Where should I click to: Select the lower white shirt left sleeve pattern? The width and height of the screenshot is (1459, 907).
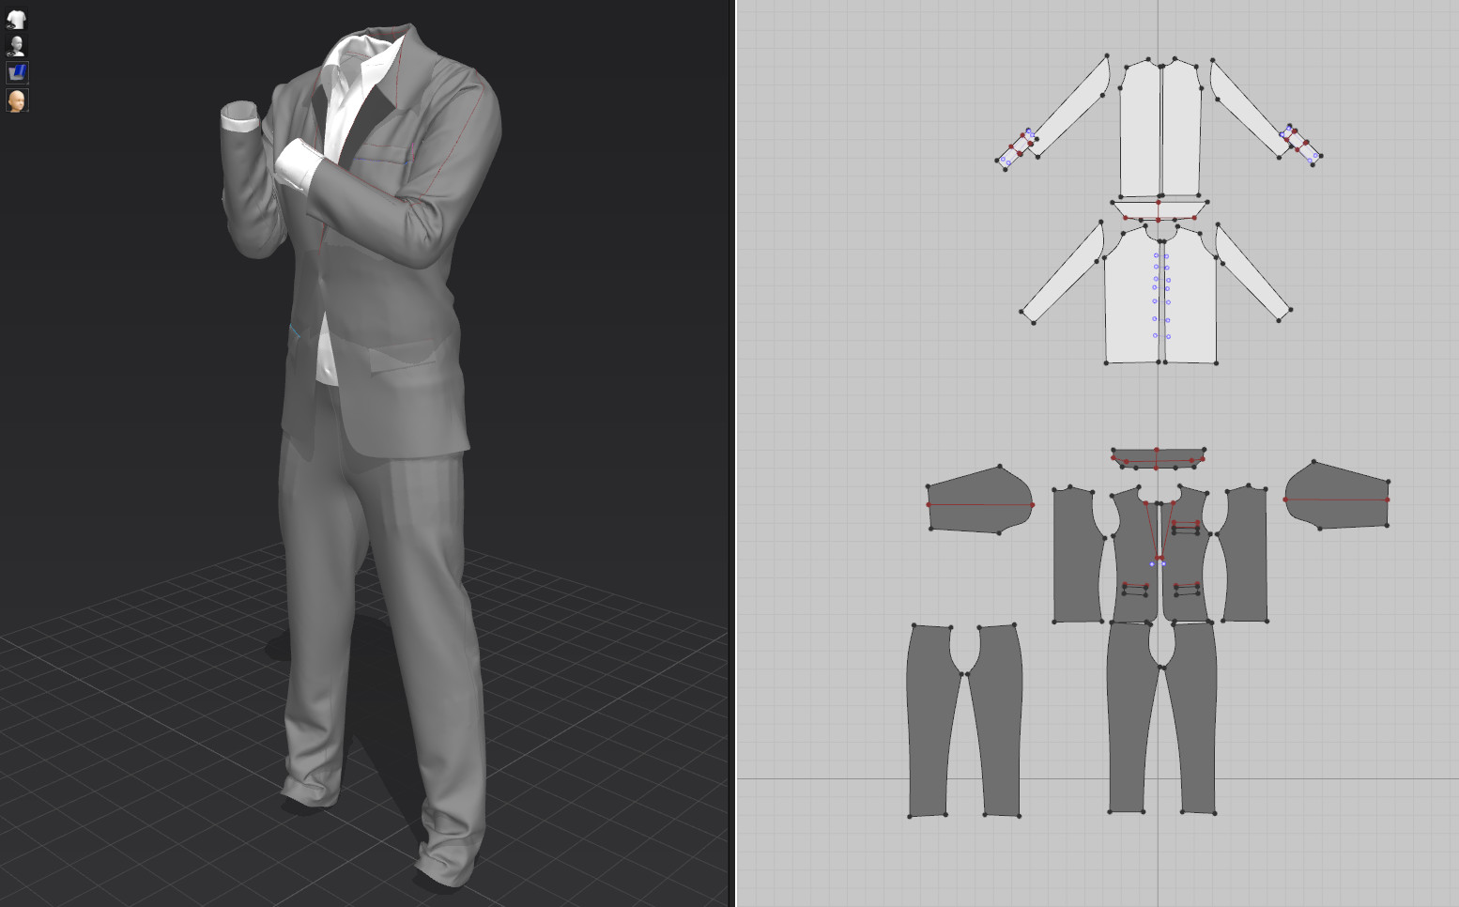tap(1064, 272)
